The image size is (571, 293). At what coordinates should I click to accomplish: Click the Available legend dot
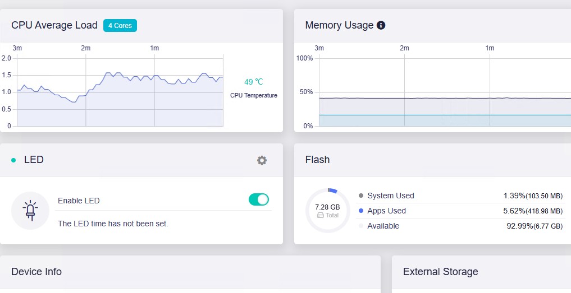click(361, 226)
